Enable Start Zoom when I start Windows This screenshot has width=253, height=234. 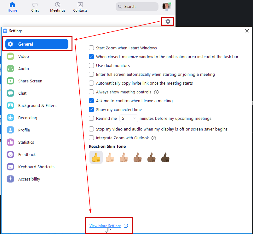(x=91, y=48)
